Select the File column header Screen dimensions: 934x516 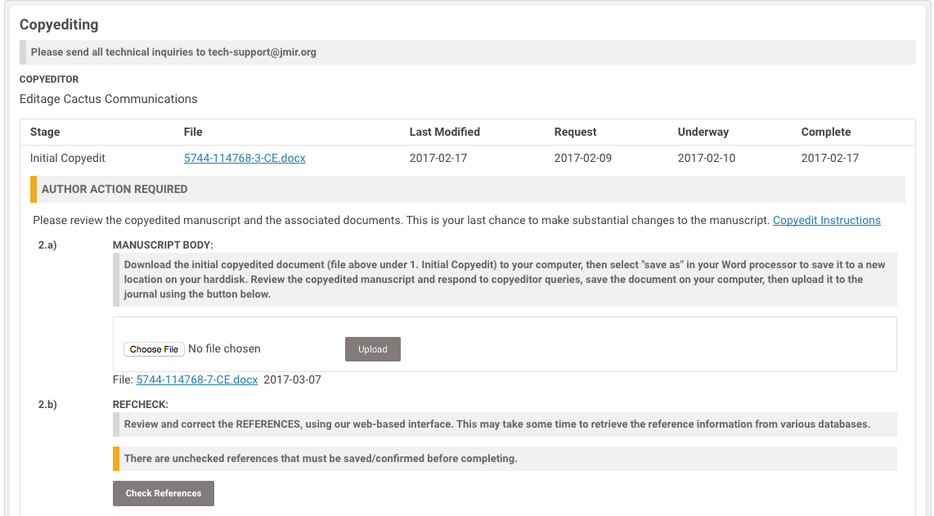coord(193,132)
